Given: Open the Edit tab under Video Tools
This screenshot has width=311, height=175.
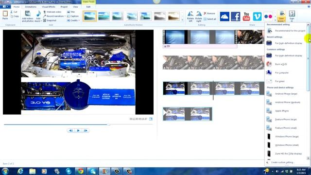Looking at the screenshot, I should [88, 7].
